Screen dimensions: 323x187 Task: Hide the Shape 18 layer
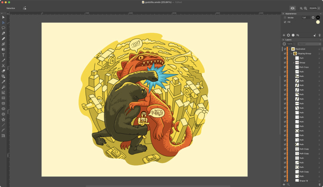[x=285, y=181]
